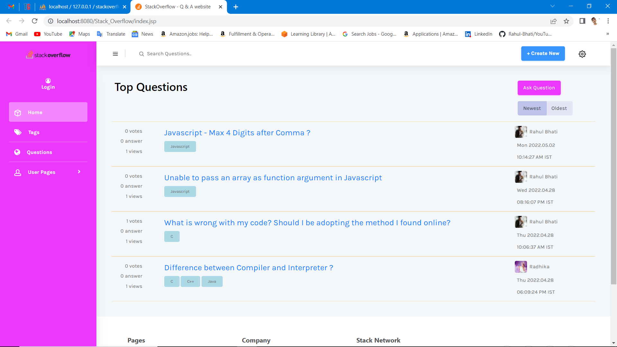Click the Login user icon
Viewport: 617px width, 347px height.
point(48,81)
